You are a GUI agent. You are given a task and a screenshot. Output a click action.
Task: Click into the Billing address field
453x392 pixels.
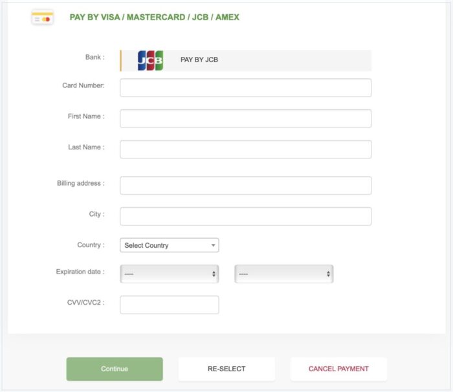point(245,186)
